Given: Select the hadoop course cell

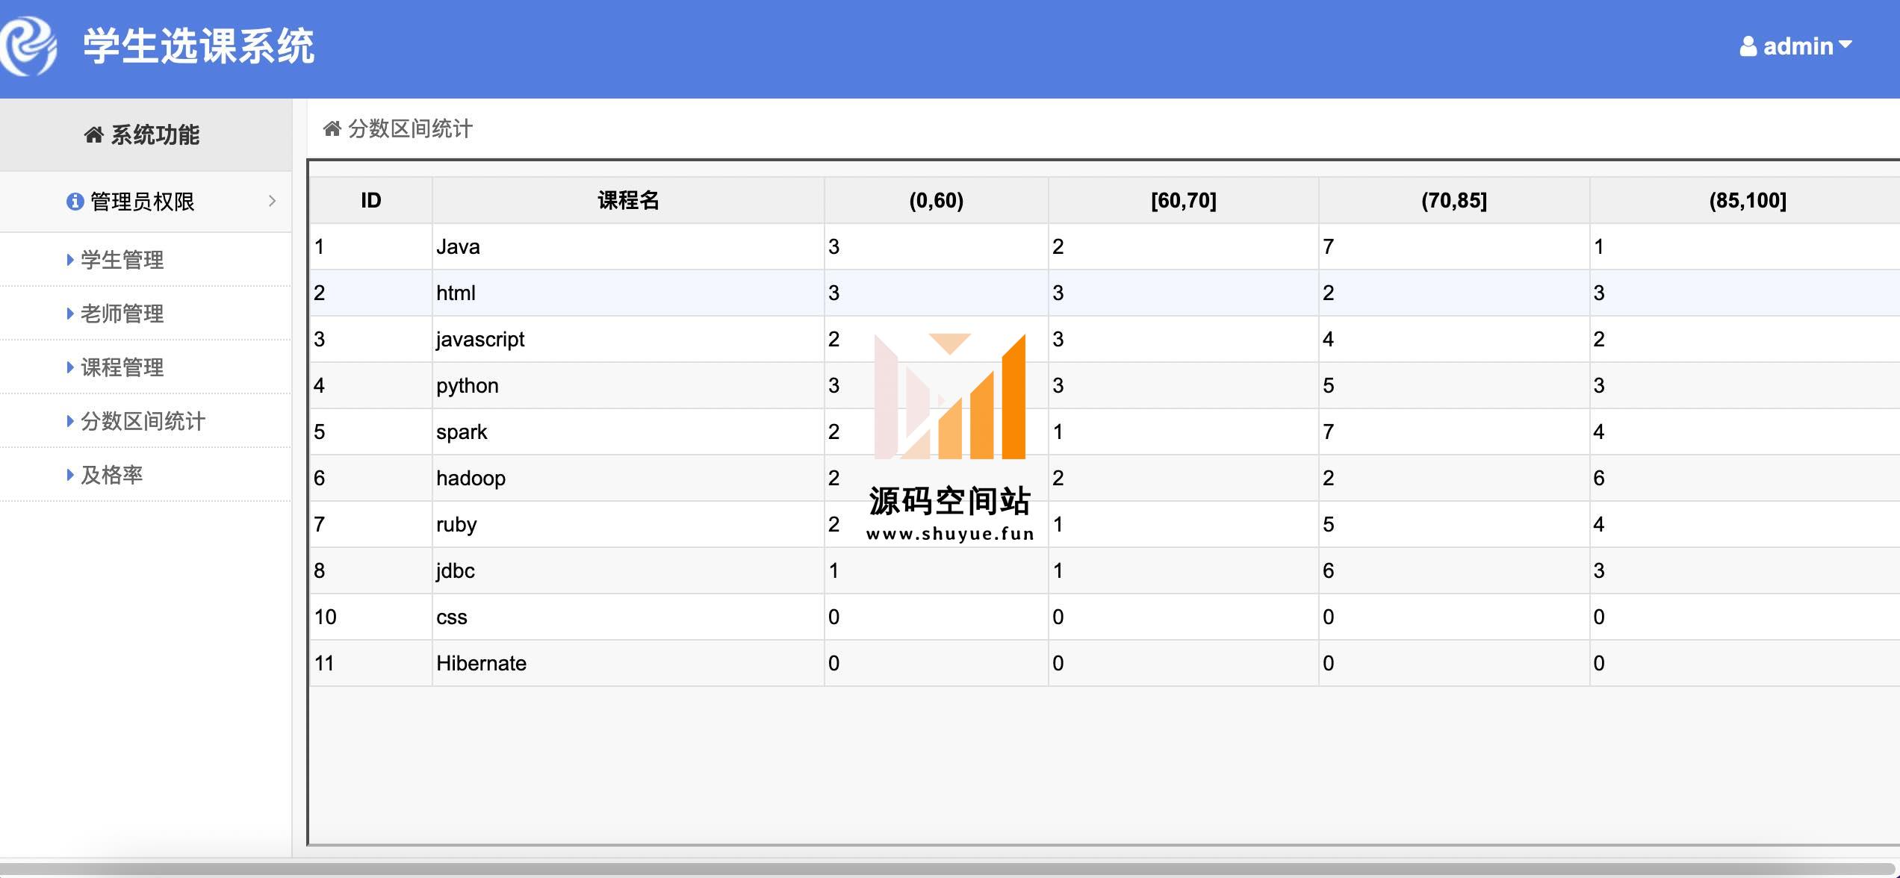Looking at the screenshot, I should 628,478.
